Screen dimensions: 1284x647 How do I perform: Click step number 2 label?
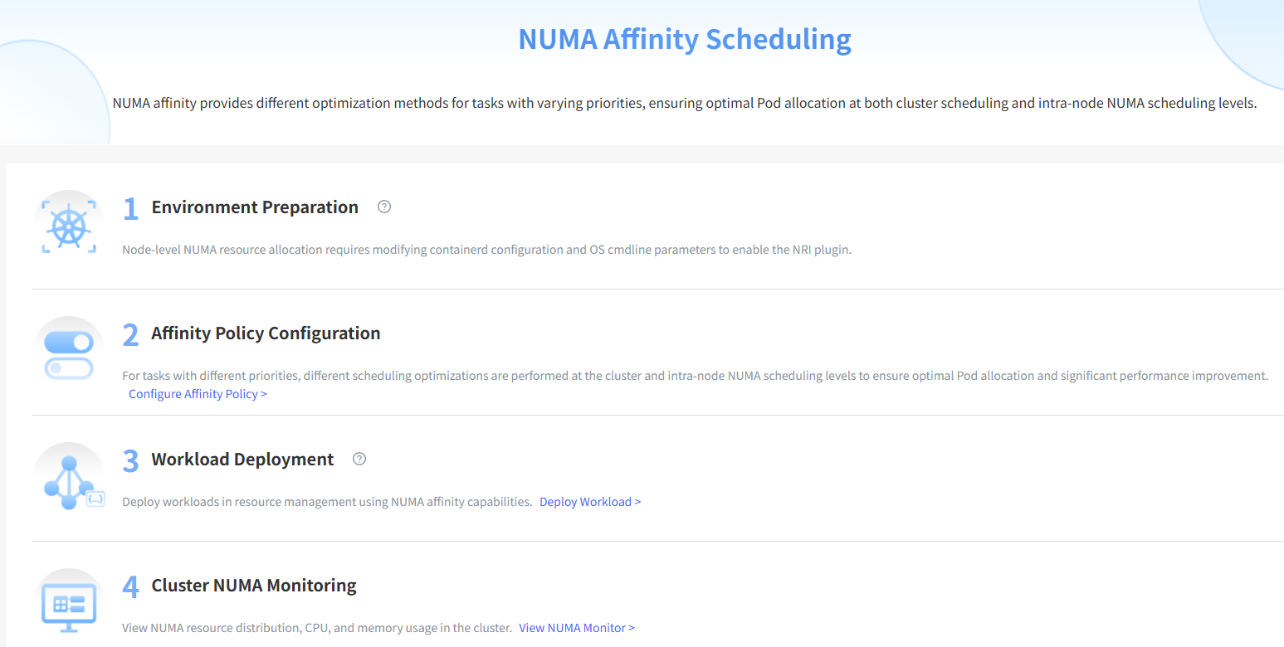tap(130, 334)
